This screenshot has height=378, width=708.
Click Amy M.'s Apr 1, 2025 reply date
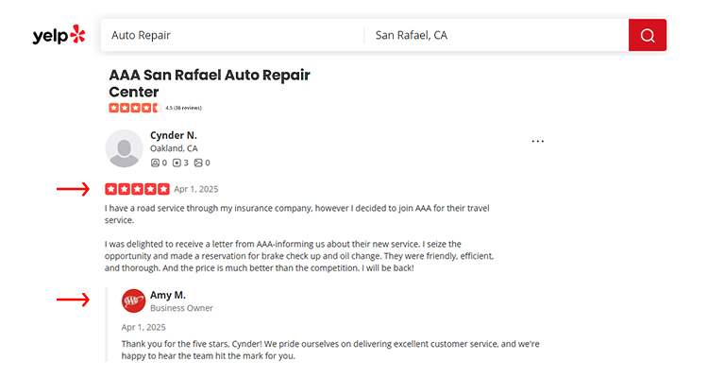143,327
